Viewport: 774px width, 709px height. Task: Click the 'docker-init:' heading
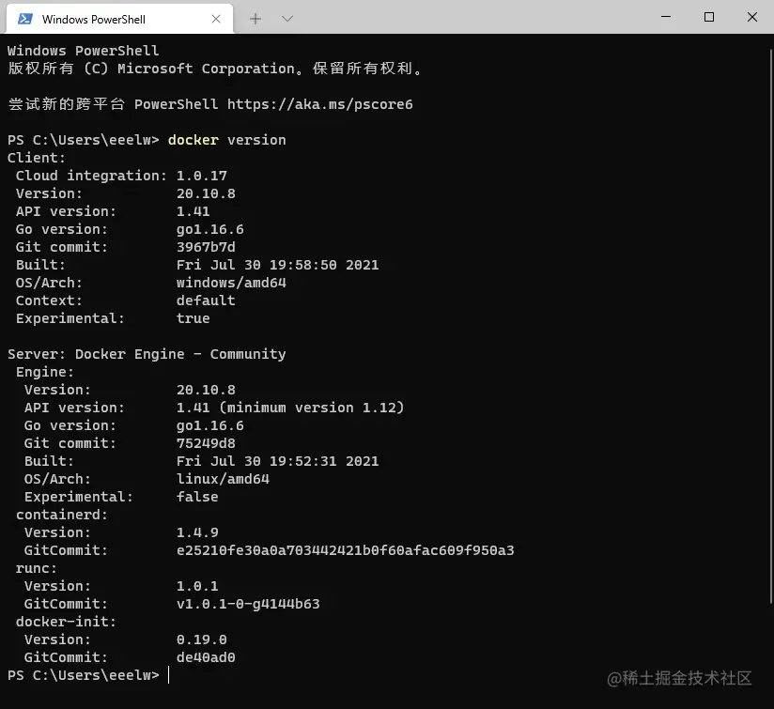click(x=66, y=622)
